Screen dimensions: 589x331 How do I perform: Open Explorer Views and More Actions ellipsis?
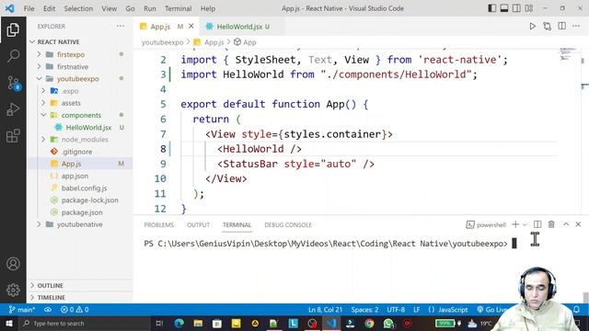click(x=121, y=26)
